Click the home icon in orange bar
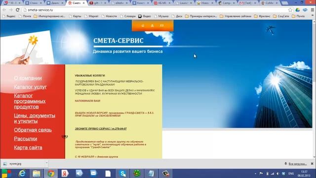Viewport: 316px width, 178px height. pos(143,26)
